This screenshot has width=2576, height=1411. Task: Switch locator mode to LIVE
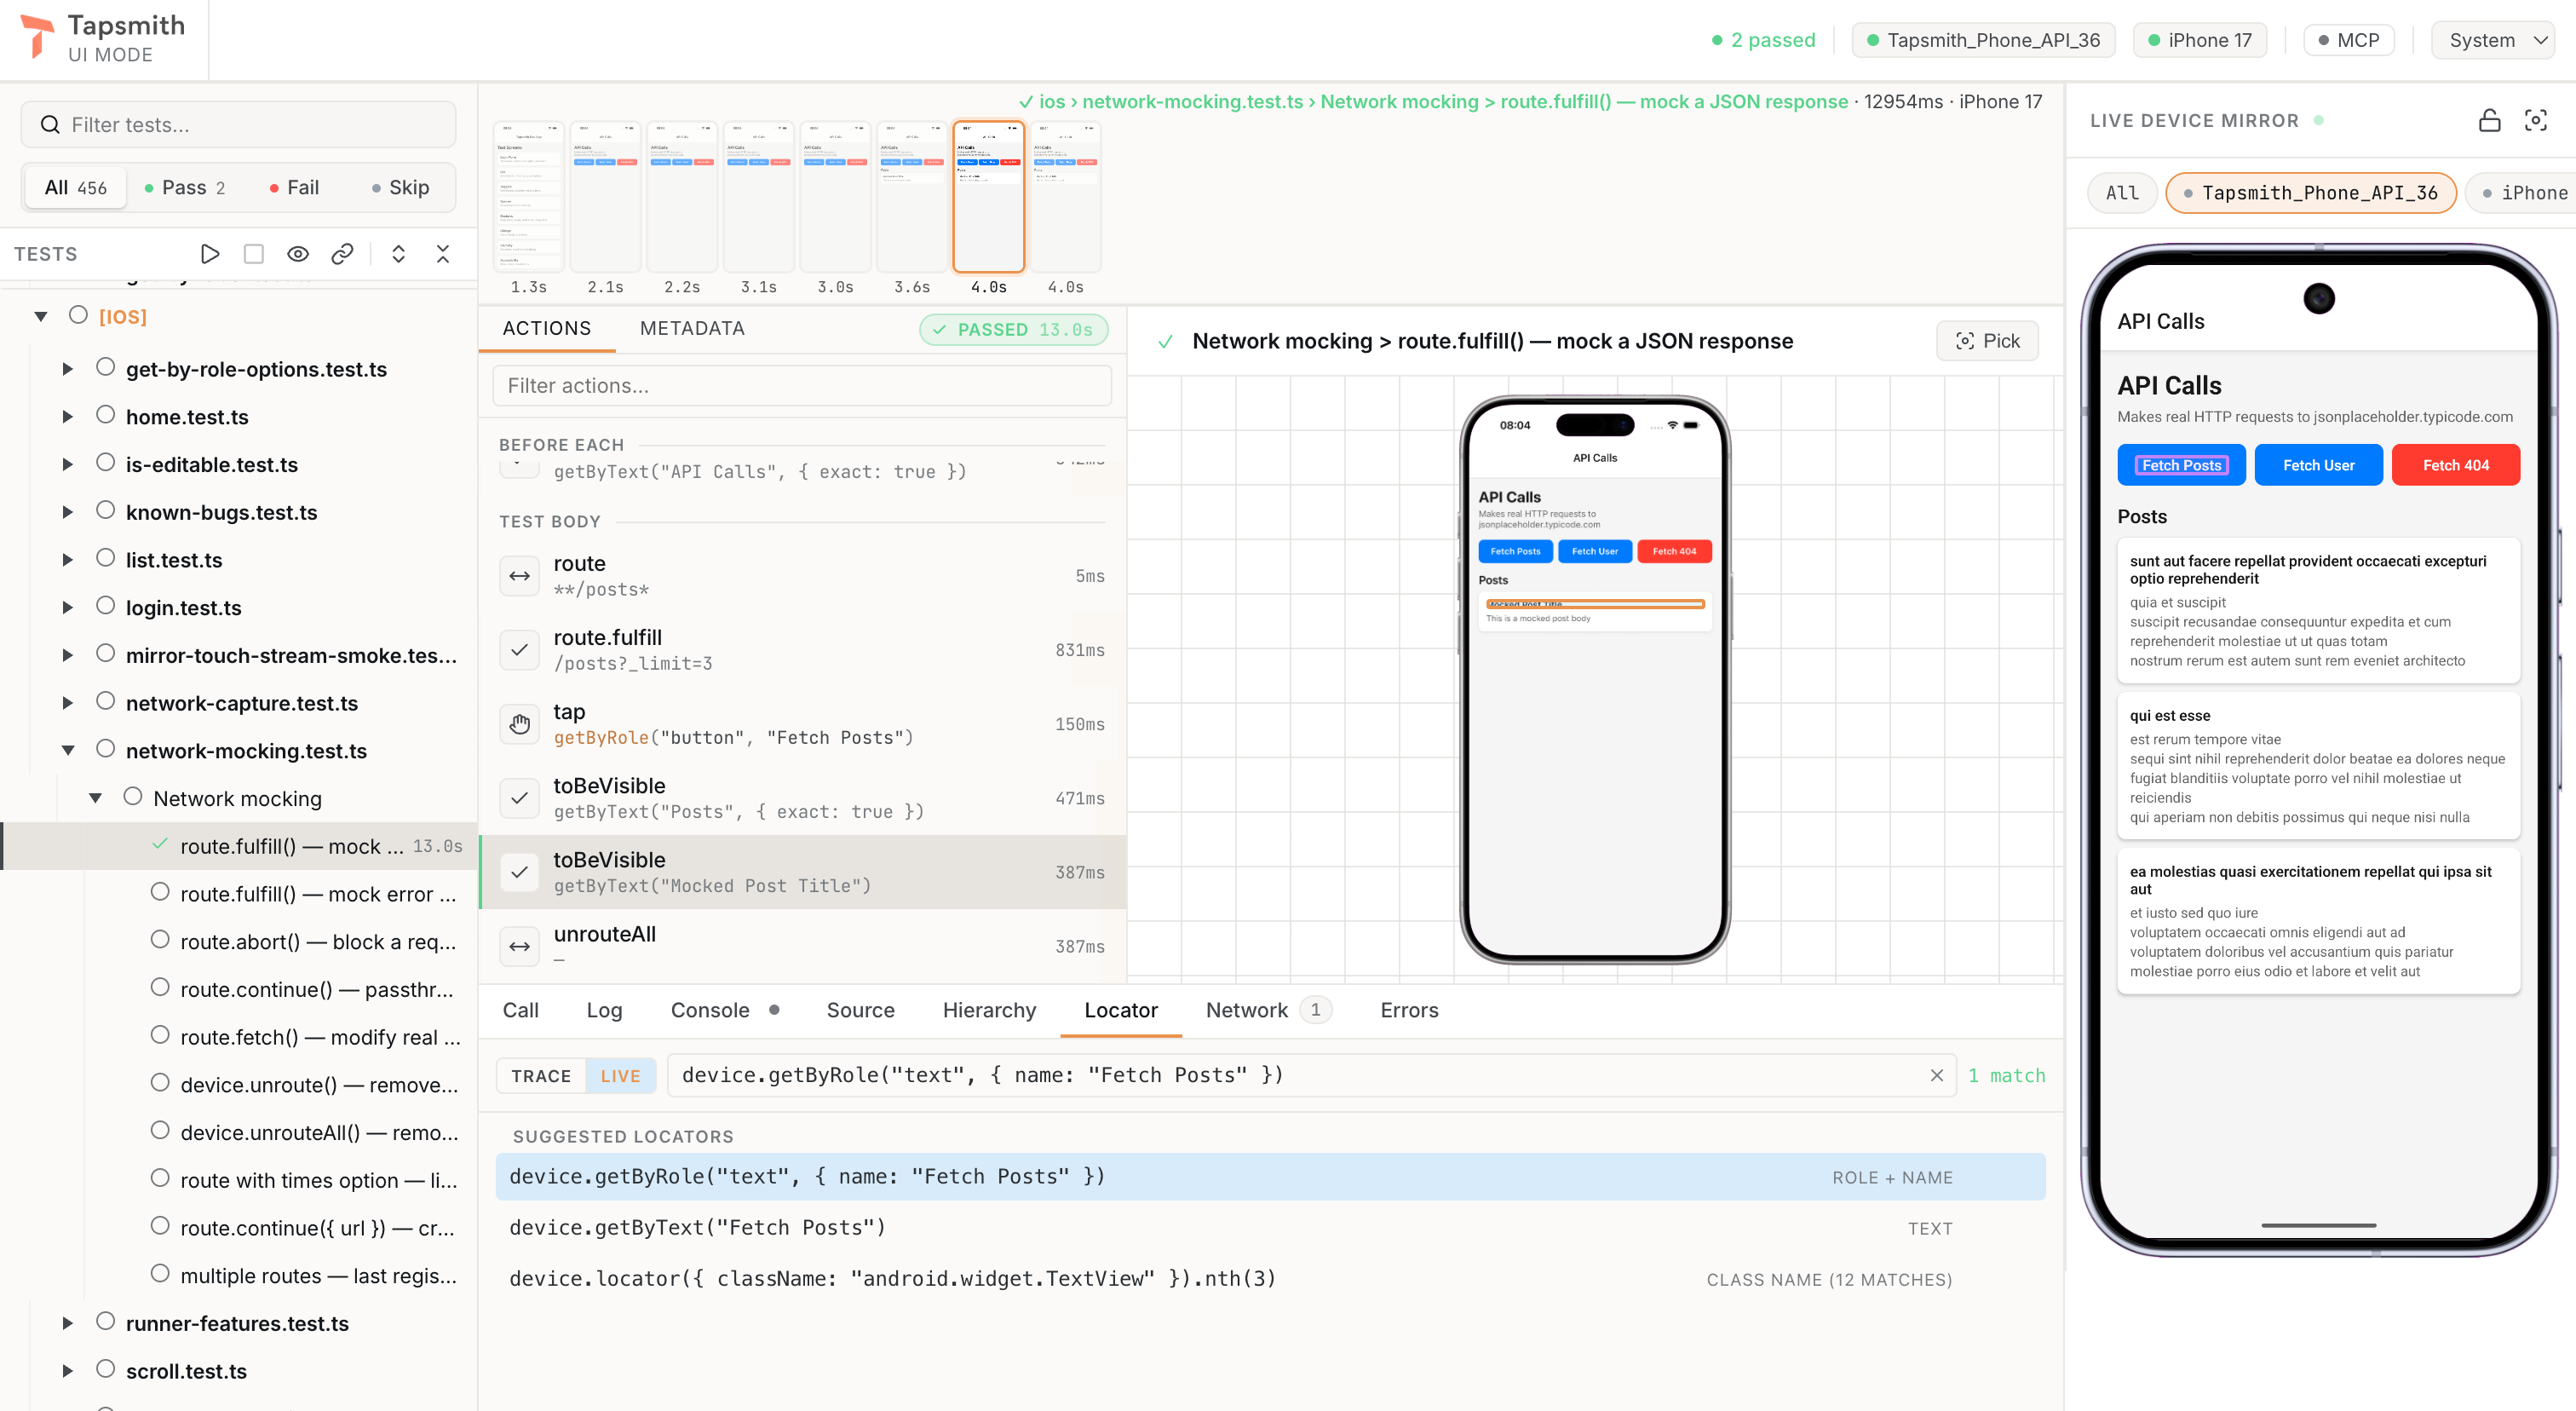pos(620,1076)
